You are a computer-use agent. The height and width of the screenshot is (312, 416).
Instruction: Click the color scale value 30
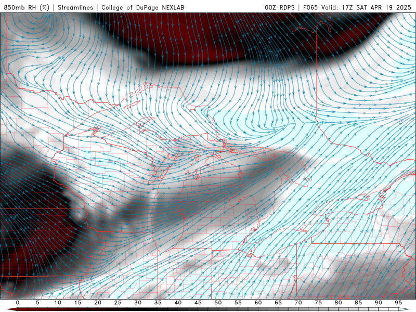tap(138, 303)
